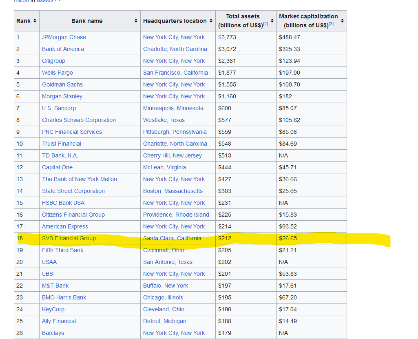The height and width of the screenshot is (339, 418).
Task: Open The Bank of New York Mellon link
Action: point(80,179)
